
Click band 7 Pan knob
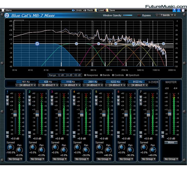153,150
